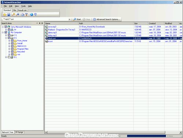Close the Search Area panel

coord(42,23)
